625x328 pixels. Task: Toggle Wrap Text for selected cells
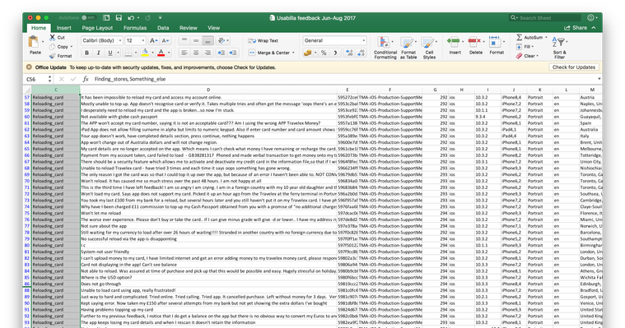tap(263, 40)
